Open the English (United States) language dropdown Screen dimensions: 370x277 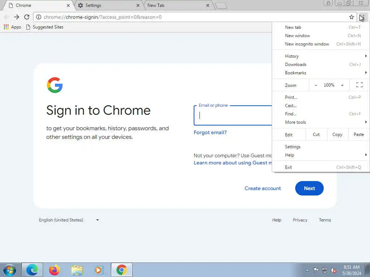pos(69,220)
